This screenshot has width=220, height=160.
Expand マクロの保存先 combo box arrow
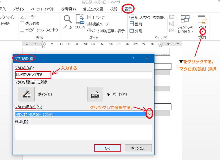coord(149,114)
